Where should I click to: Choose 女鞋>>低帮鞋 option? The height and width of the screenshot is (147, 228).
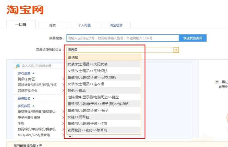(x=104, y=117)
